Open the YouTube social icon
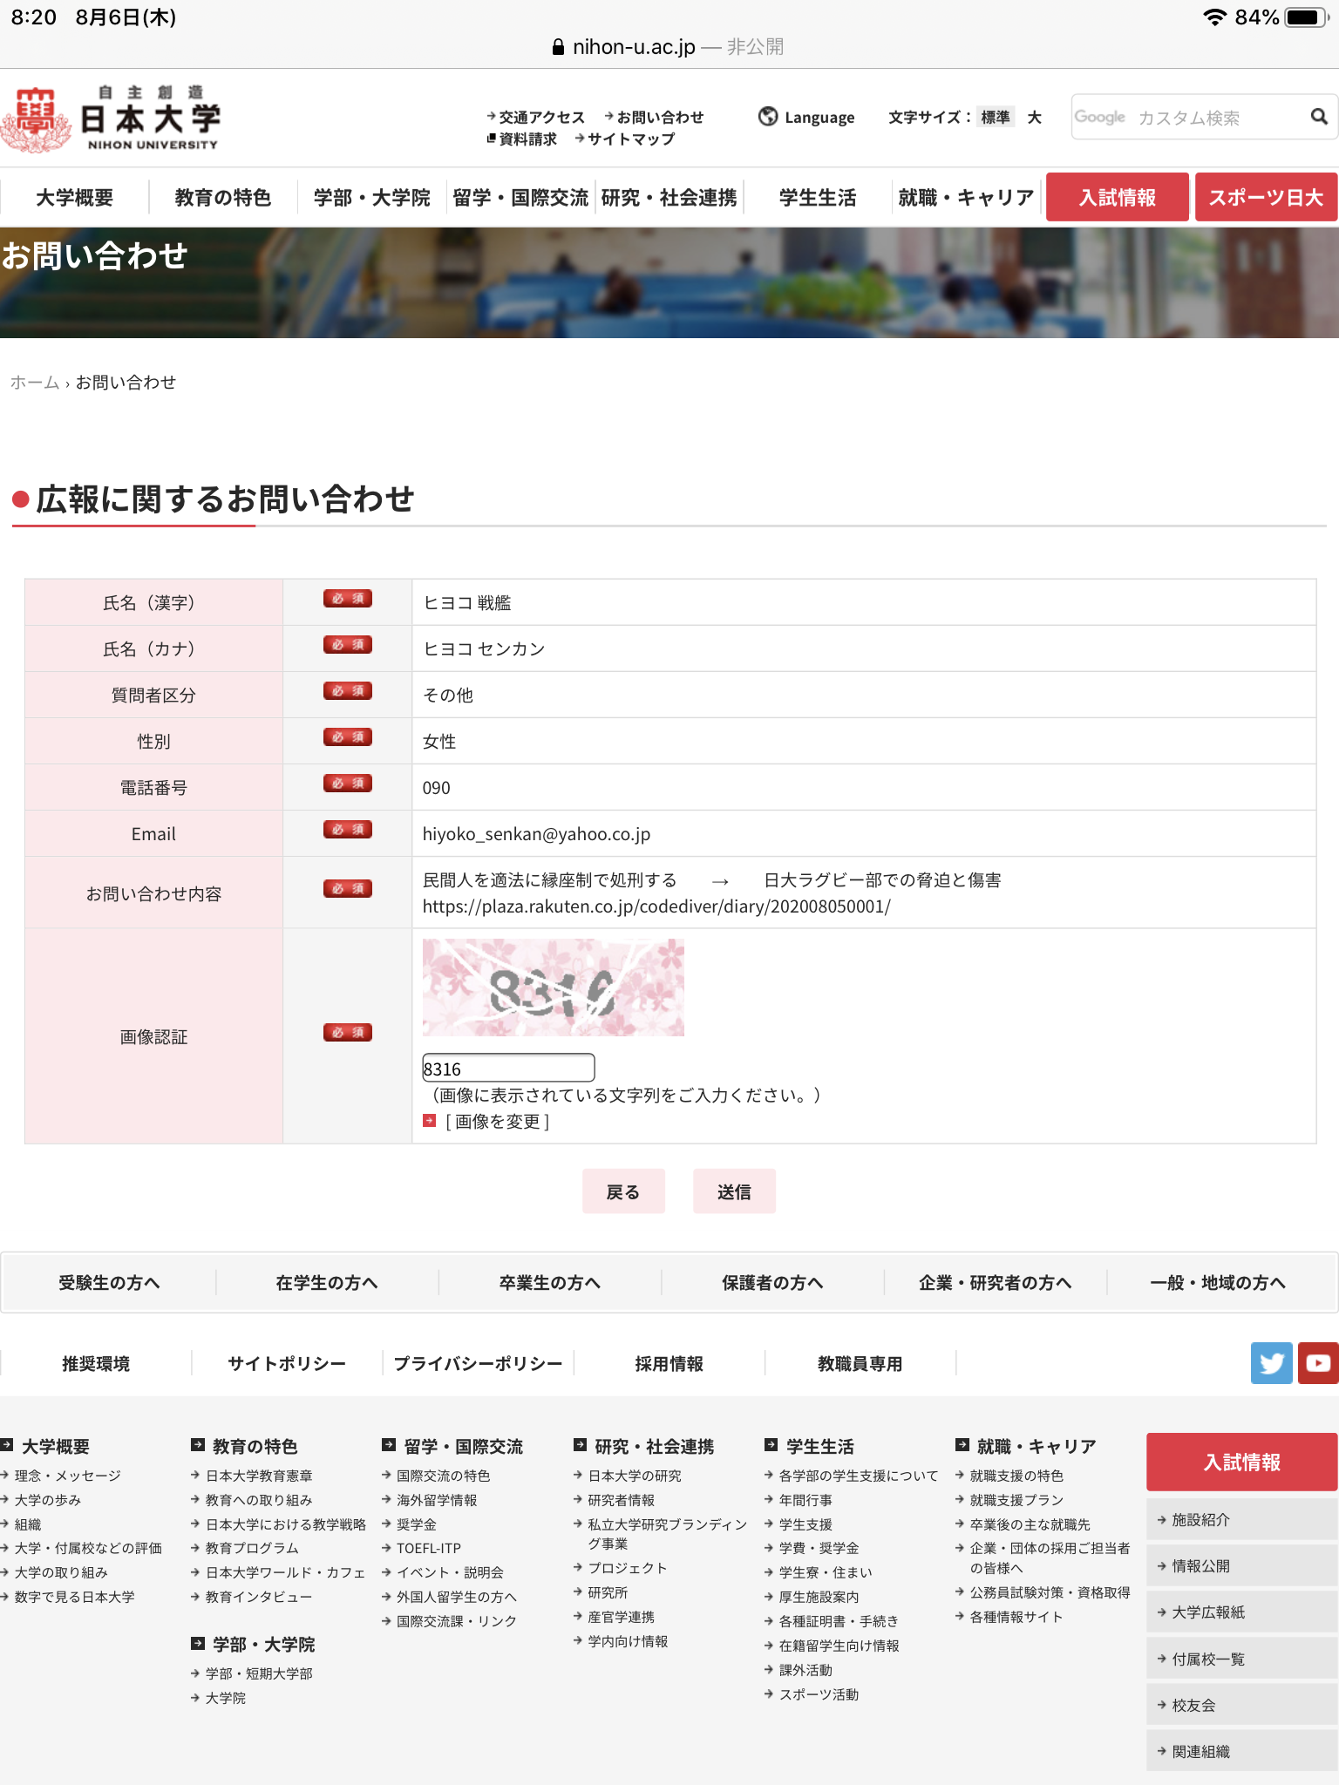 pyautogui.click(x=1317, y=1363)
